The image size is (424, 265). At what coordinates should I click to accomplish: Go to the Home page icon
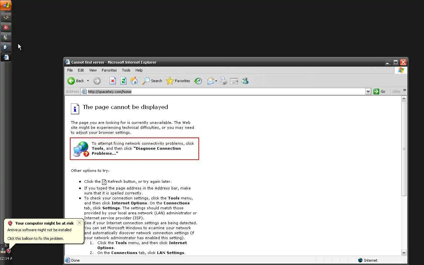[134, 81]
